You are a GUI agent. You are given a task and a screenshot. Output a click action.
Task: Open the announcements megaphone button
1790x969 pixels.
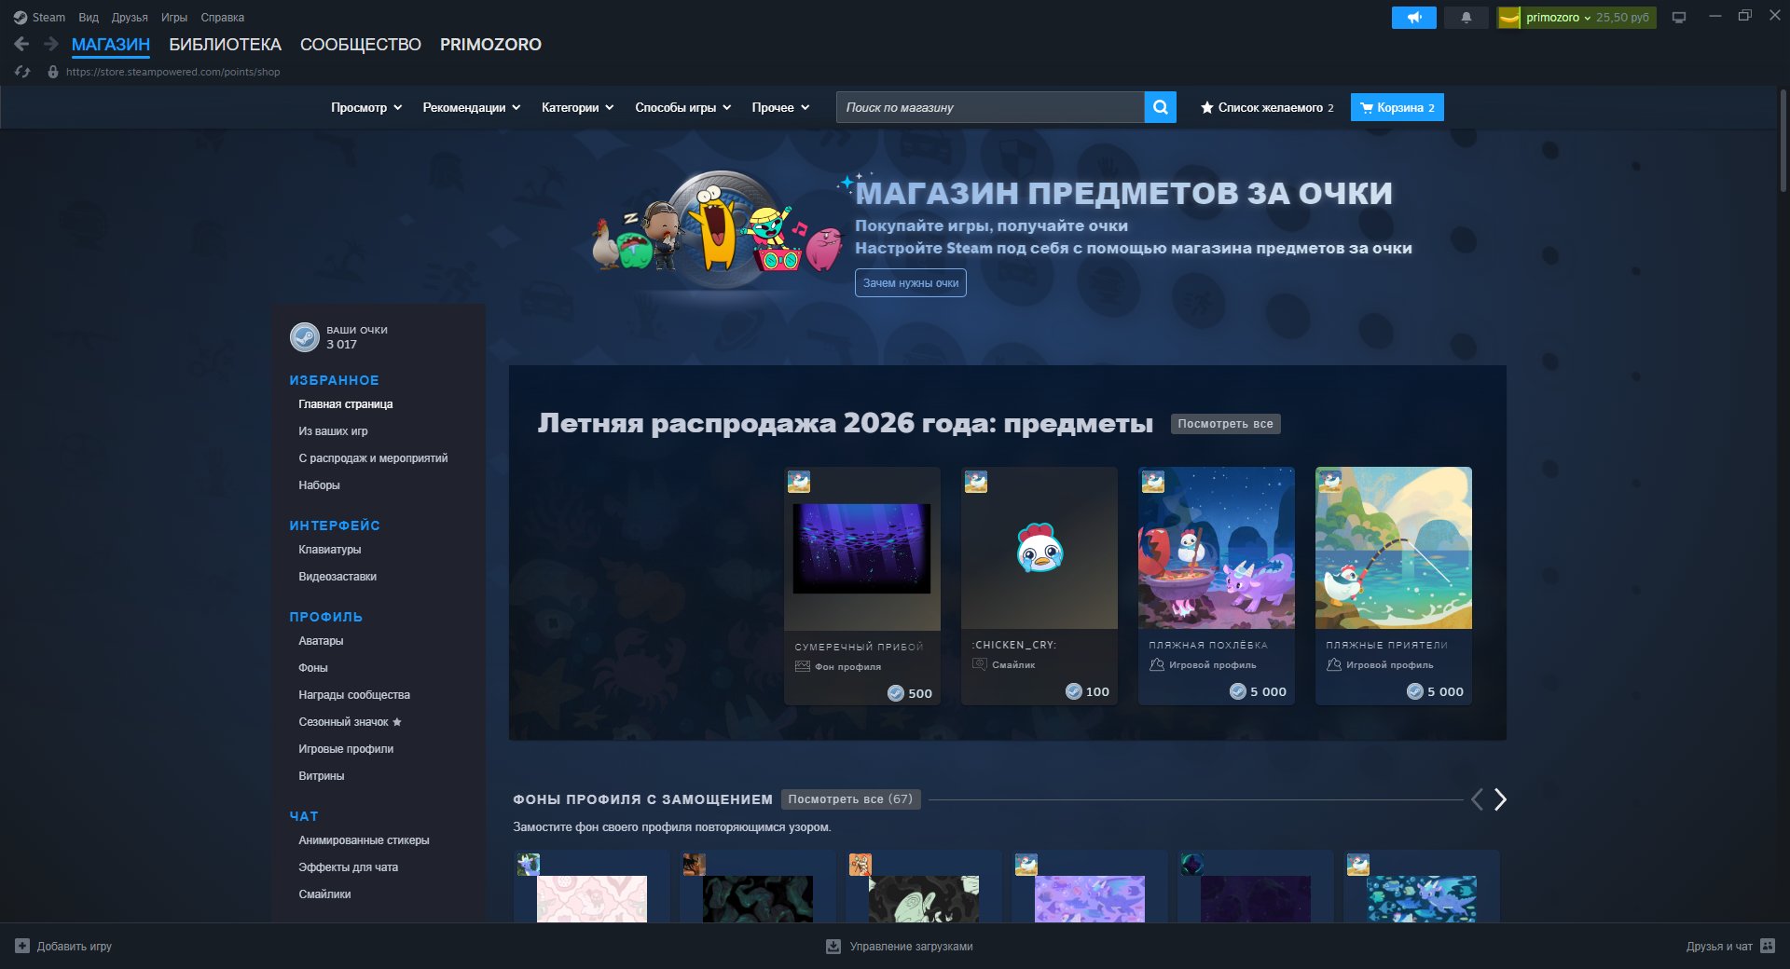(1414, 17)
